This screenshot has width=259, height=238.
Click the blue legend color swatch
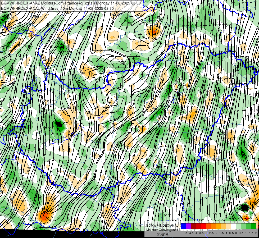coord(183,226)
